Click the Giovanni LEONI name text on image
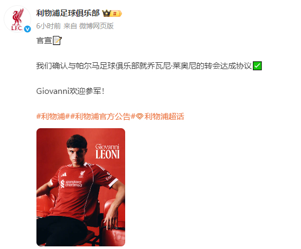This screenshot has height=249, width=301. pyautogui.click(x=108, y=151)
